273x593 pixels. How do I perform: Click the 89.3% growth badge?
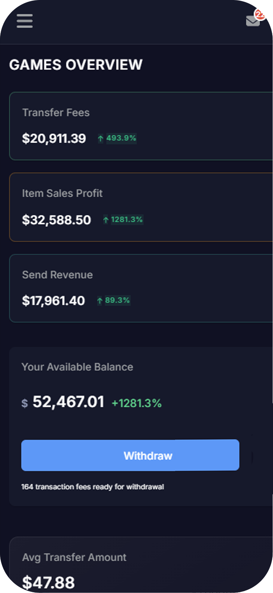[117, 300]
